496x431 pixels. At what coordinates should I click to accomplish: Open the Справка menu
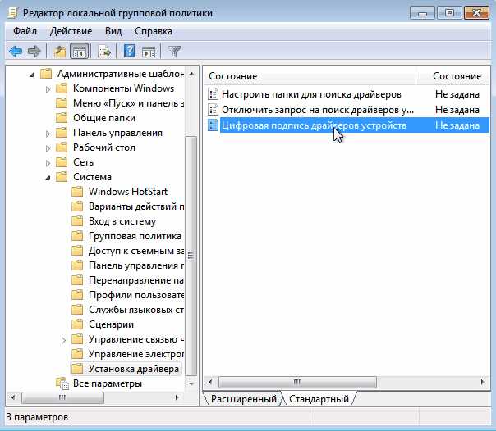coord(154,31)
